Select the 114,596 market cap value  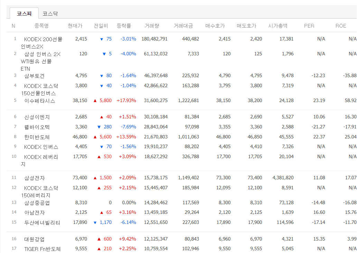click(x=285, y=222)
